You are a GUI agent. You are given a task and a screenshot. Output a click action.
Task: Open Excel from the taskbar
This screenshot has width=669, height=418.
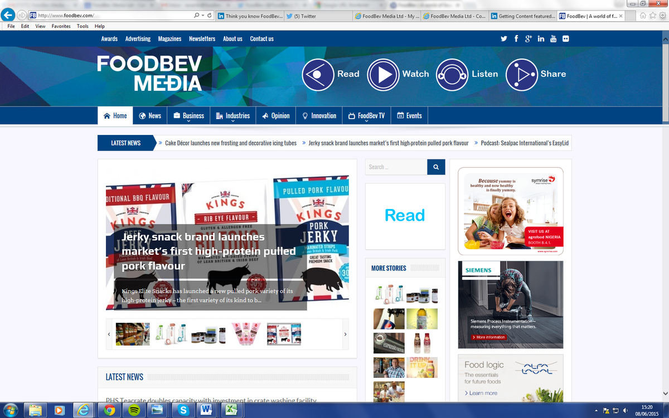click(230, 410)
